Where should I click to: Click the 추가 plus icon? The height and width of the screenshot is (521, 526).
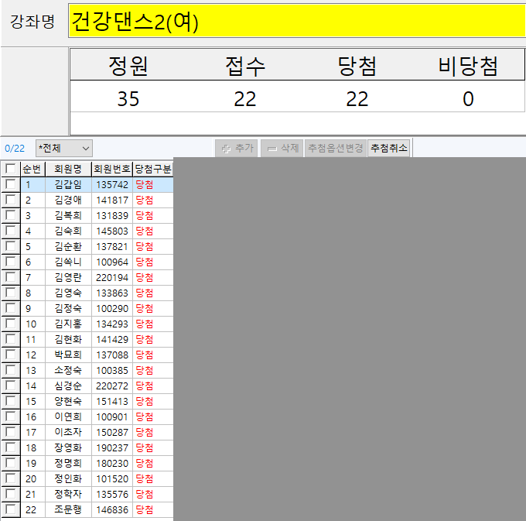click(x=227, y=149)
